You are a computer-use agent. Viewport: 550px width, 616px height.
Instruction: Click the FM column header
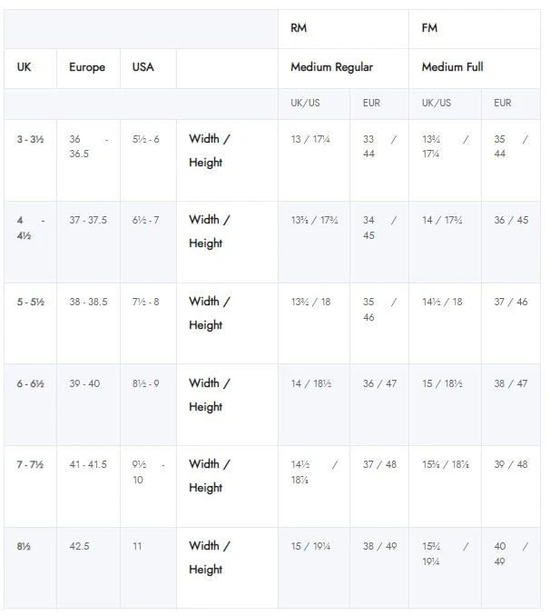430,28
